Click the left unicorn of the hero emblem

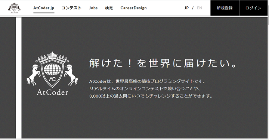34,75
